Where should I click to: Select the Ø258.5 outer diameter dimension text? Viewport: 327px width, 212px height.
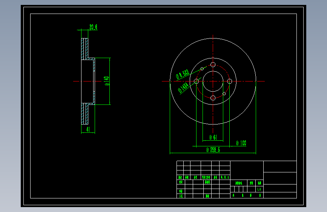[x=213, y=150]
